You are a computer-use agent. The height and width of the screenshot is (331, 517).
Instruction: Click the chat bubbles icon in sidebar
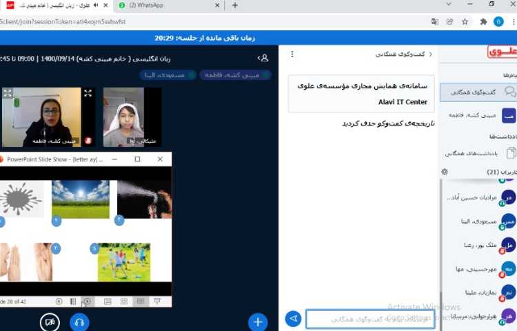(x=509, y=92)
